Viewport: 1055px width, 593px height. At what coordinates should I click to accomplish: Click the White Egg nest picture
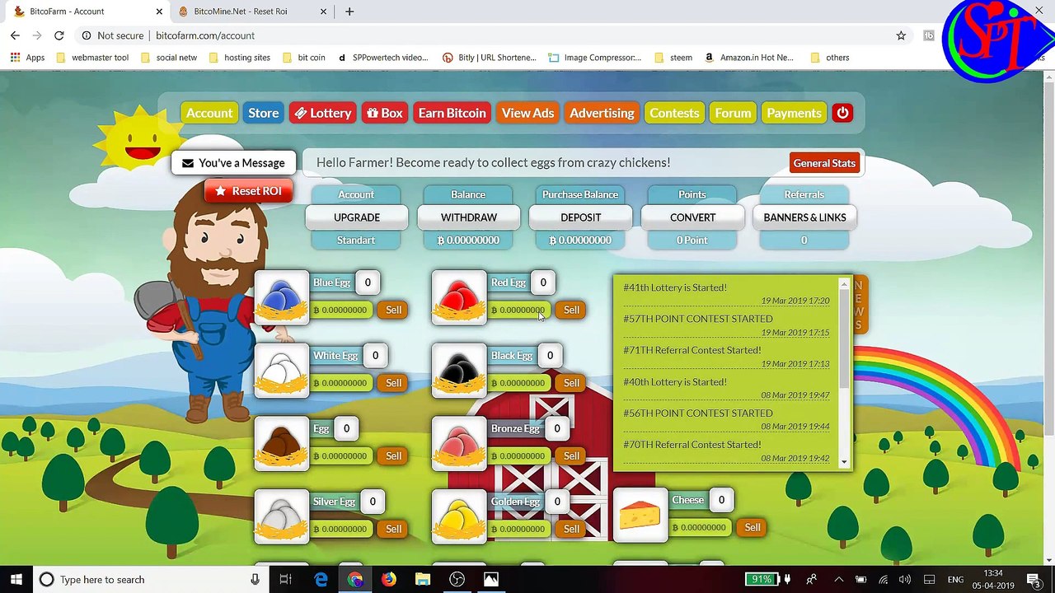point(282,371)
